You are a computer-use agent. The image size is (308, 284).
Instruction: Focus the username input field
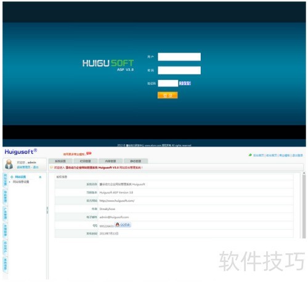click(179, 57)
